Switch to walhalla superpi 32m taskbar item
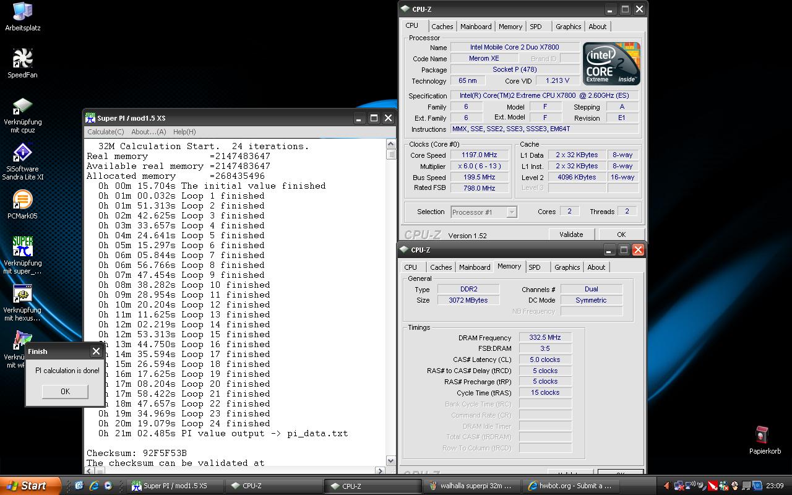This screenshot has width=792, height=495. click(x=472, y=486)
